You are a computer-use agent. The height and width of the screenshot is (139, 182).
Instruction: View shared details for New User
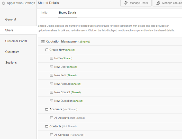click(x=72, y=67)
